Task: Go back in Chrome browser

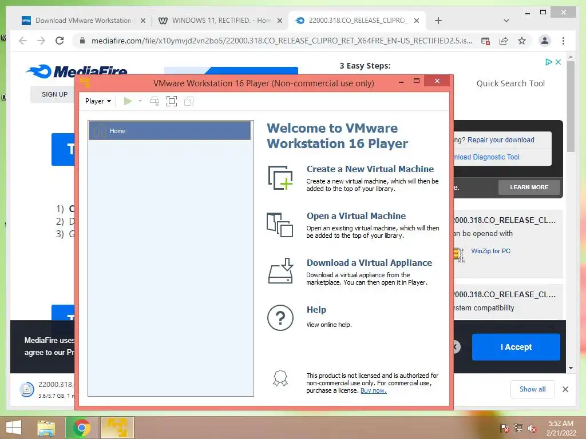Action: click(x=23, y=41)
